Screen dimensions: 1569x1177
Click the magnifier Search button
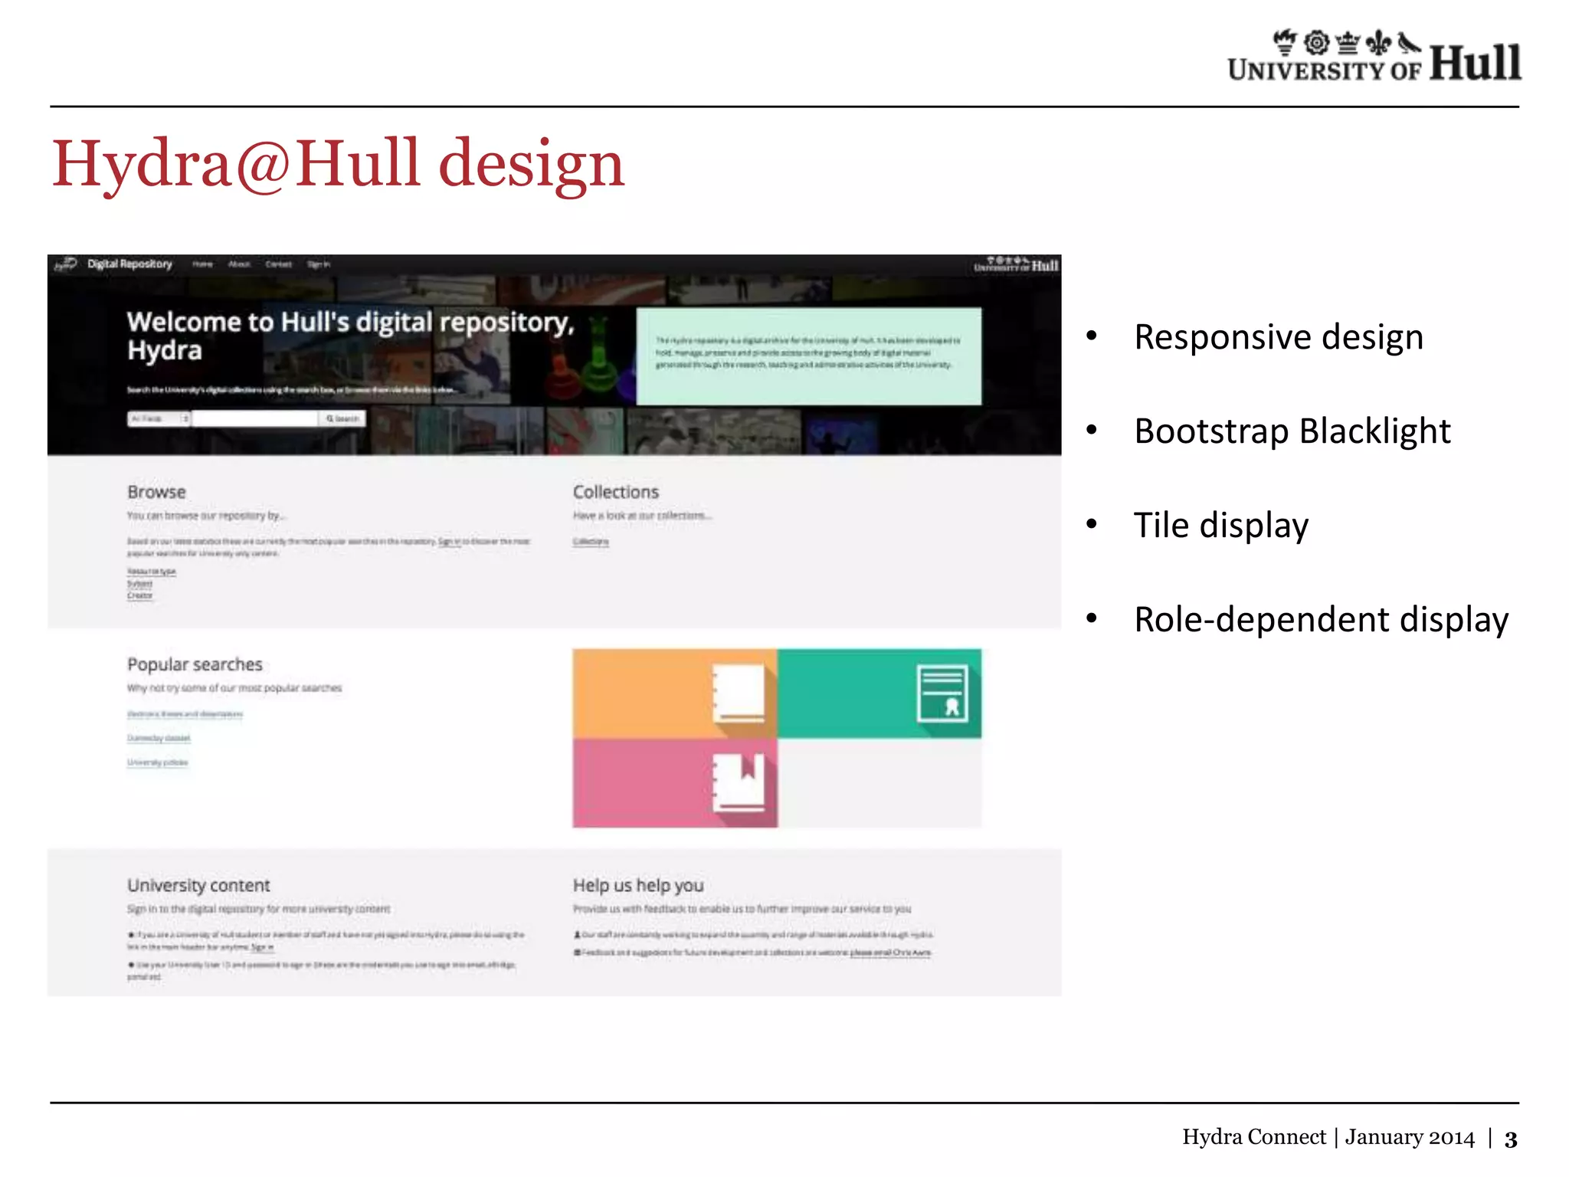(342, 418)
